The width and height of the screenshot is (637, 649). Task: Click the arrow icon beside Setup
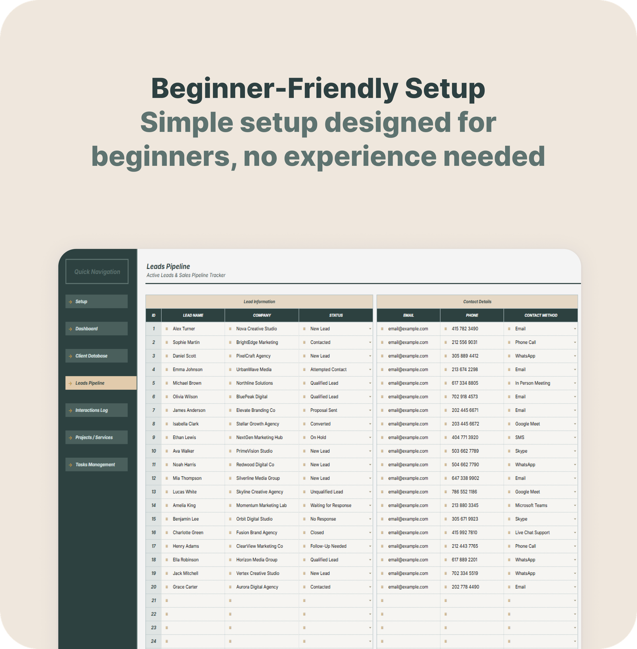[70, 302]
